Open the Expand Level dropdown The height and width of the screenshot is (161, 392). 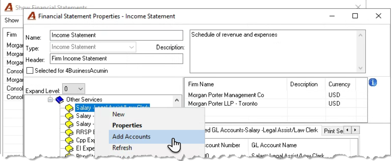74,89
